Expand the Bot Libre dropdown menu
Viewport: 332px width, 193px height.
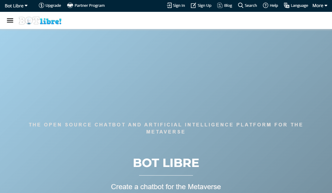[16, 5]
